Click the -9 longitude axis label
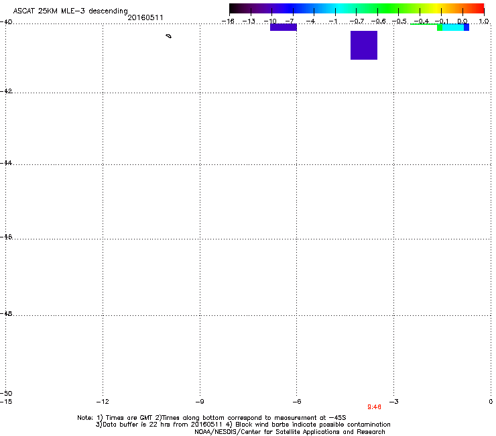Viewport: 496px width, 436px height. click(x=200, y=402)
